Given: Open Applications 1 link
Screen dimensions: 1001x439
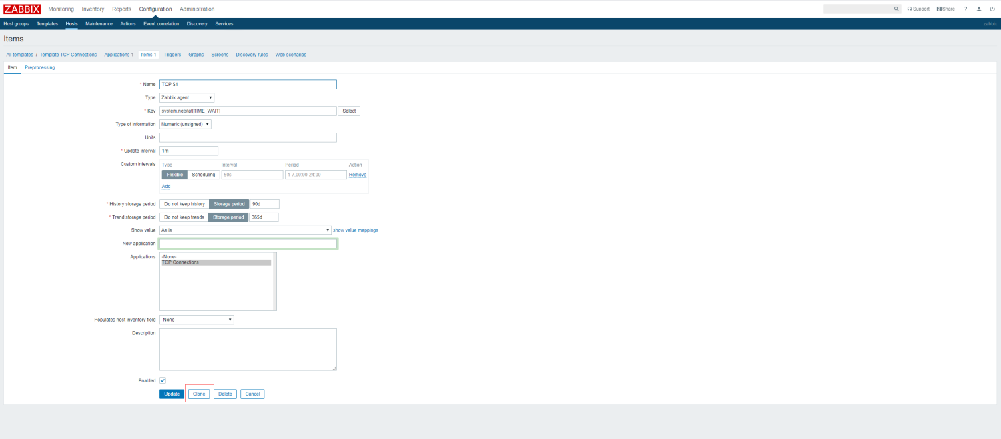Looking at the screenshot, I should pos(119,55).
